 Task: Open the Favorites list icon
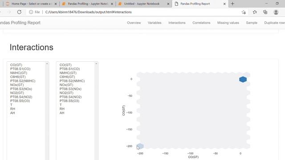pyautogui.click(x=255, y=12)
